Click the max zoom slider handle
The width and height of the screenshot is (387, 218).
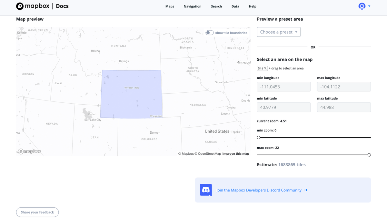tap(369, 155)
